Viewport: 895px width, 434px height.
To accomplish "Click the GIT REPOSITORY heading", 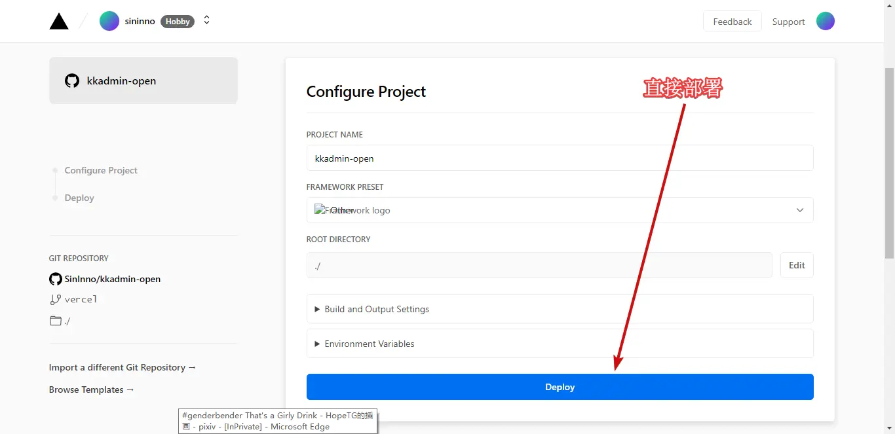I will click(x=79, y=258).
